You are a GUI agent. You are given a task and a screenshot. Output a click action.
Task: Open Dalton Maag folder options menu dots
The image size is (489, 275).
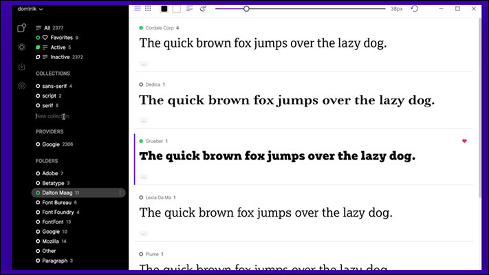[x=120, y=193]
